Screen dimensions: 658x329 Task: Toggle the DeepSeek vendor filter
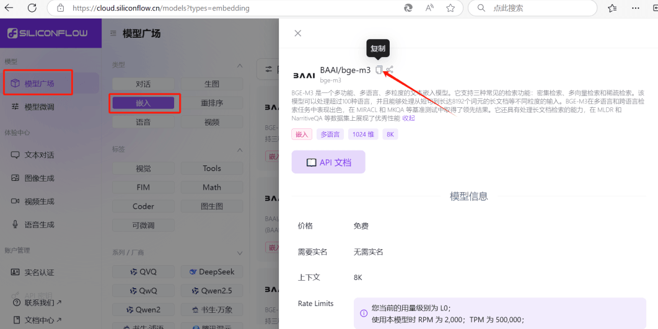[212, 272]
